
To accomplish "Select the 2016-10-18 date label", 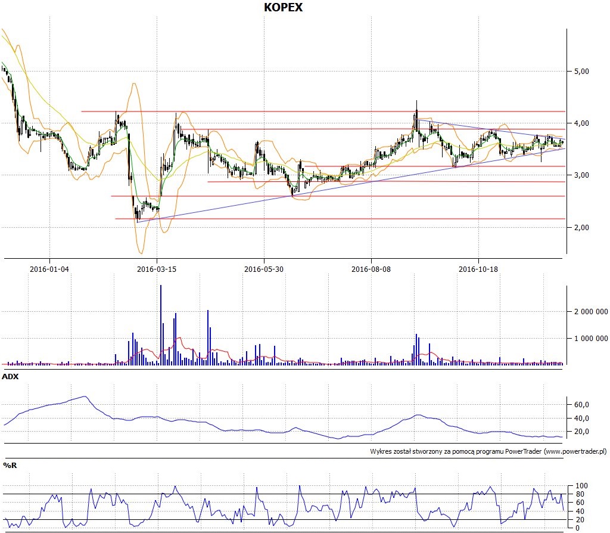I will click(x=478, y=269).
